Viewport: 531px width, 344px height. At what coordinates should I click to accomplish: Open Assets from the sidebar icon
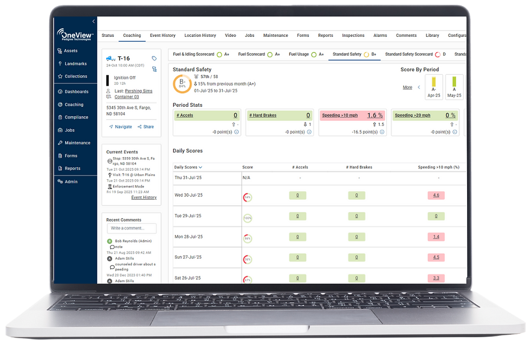[x=60, y=51]
